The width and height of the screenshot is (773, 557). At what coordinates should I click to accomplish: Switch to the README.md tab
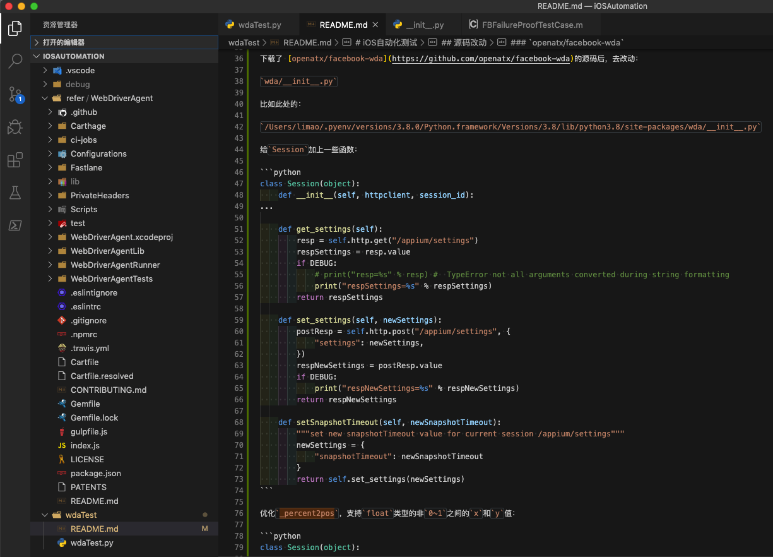(x=341, y=25)
